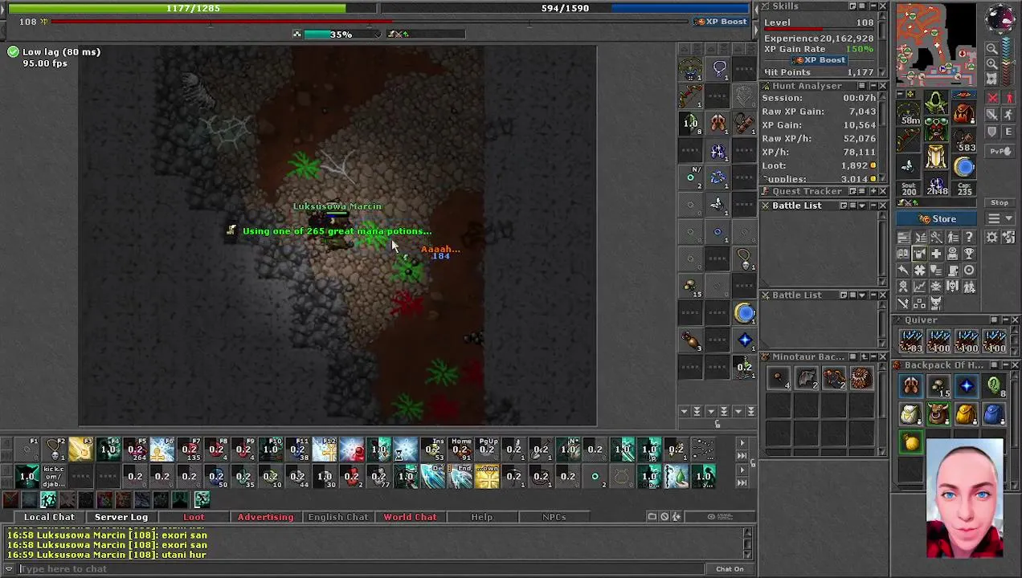Open the line graph analytics icon
1022x578 pixels.
coord(920,286)
